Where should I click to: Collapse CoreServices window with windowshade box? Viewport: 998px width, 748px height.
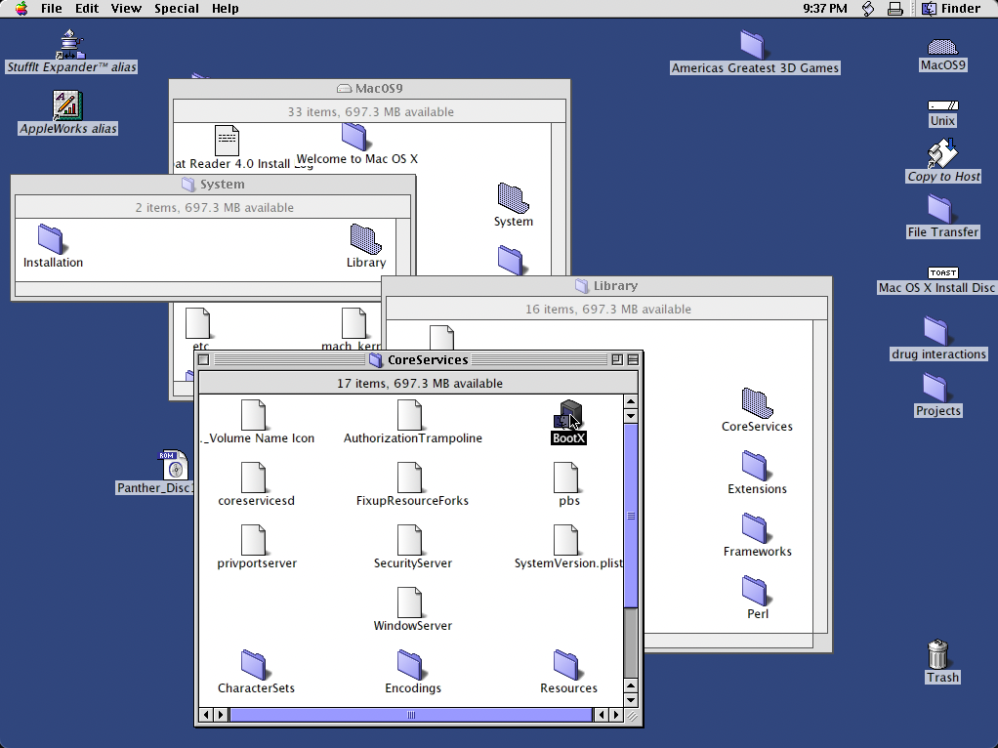[x=633, y=359]
